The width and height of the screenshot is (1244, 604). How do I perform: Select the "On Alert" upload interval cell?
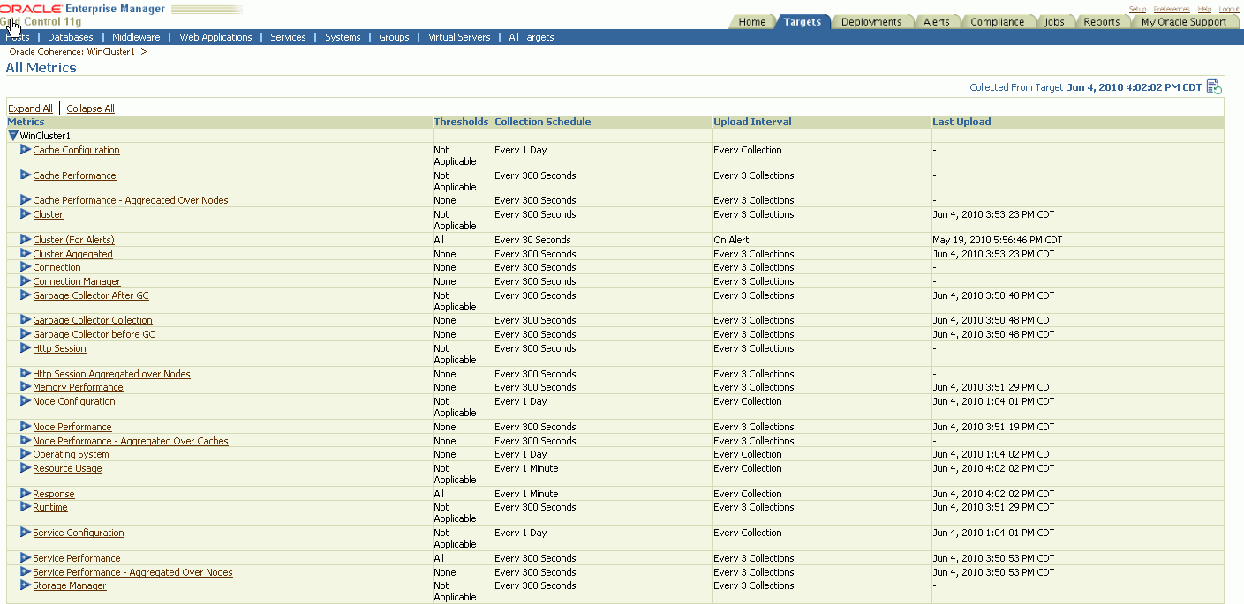(x=733, y=240)
